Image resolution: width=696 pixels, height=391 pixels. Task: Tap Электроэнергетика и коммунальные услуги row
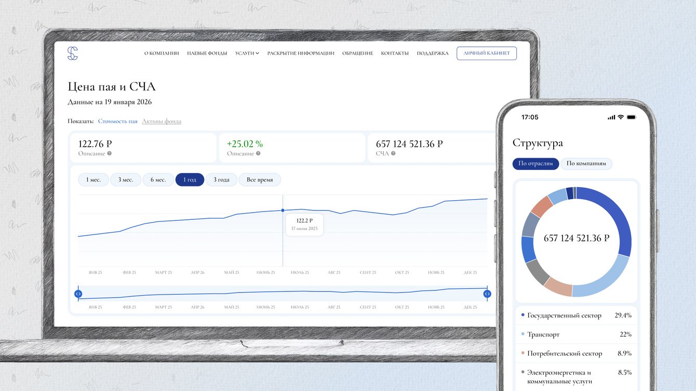pos(576,377)
